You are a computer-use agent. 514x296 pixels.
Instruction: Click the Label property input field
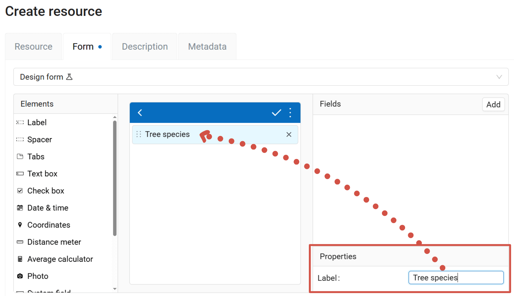[456, 278]
